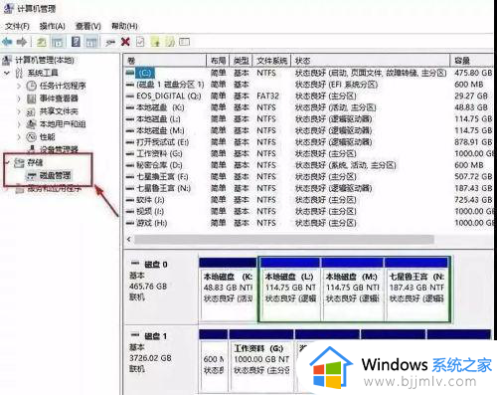The width and height of the screenshot is (497, 395).
Task: Select the 磁盘 0 disk label
Action: 156,265
